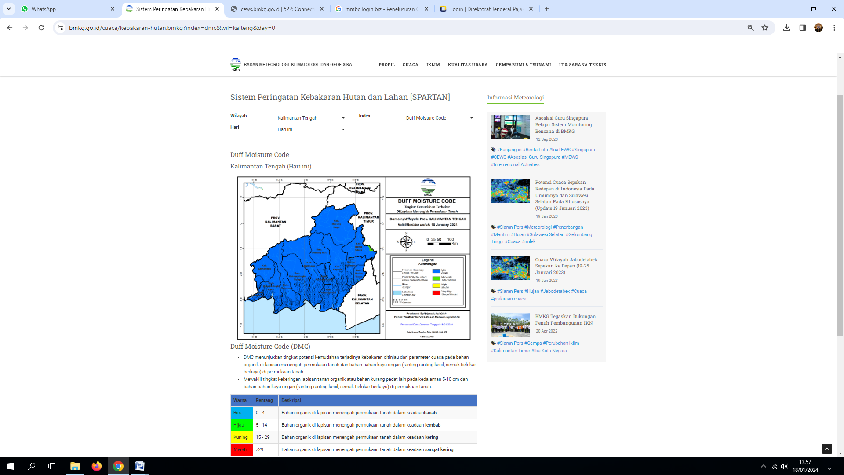Click thumbnail of Asosiasi Guru Singapura article
This screenshot has width=844, height=475.
click(510, 127)
